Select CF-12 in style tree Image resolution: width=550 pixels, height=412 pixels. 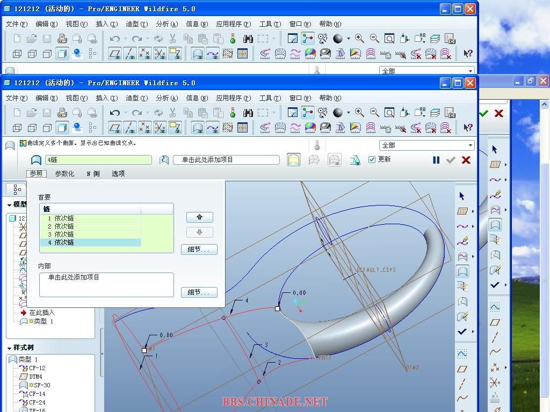coord(37,368)
